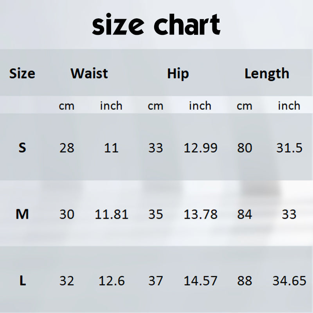The image size is (313, 313).
Task: Click the 12.6 waist inch value
Action: tap(112, 281)
